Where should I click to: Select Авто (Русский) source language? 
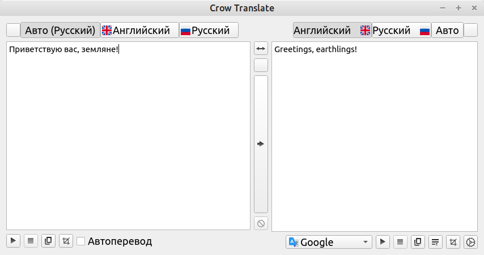point(60,30)
